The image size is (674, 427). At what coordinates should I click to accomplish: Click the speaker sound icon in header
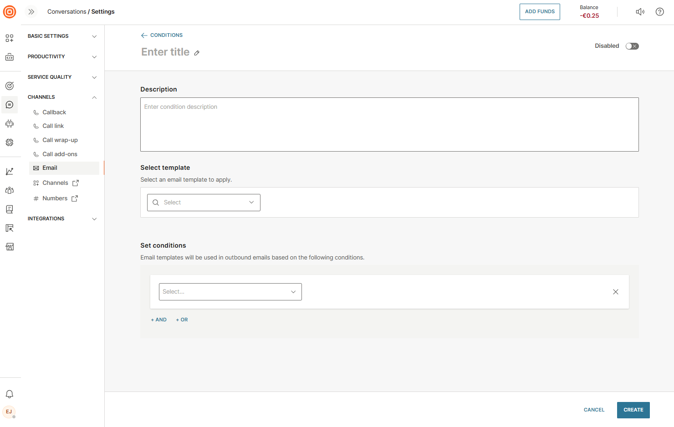tap(640, 12)
